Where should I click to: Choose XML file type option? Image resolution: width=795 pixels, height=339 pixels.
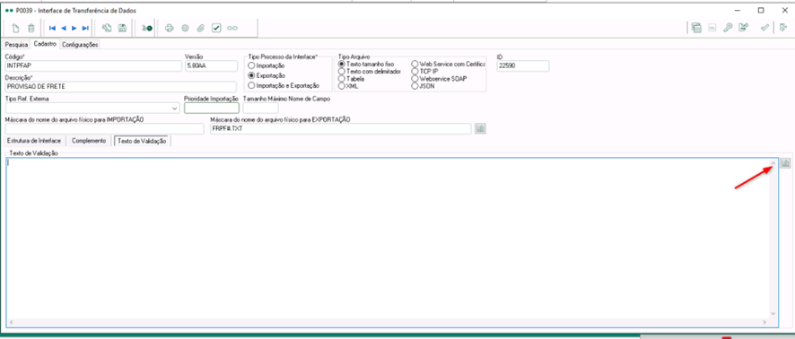342,86
